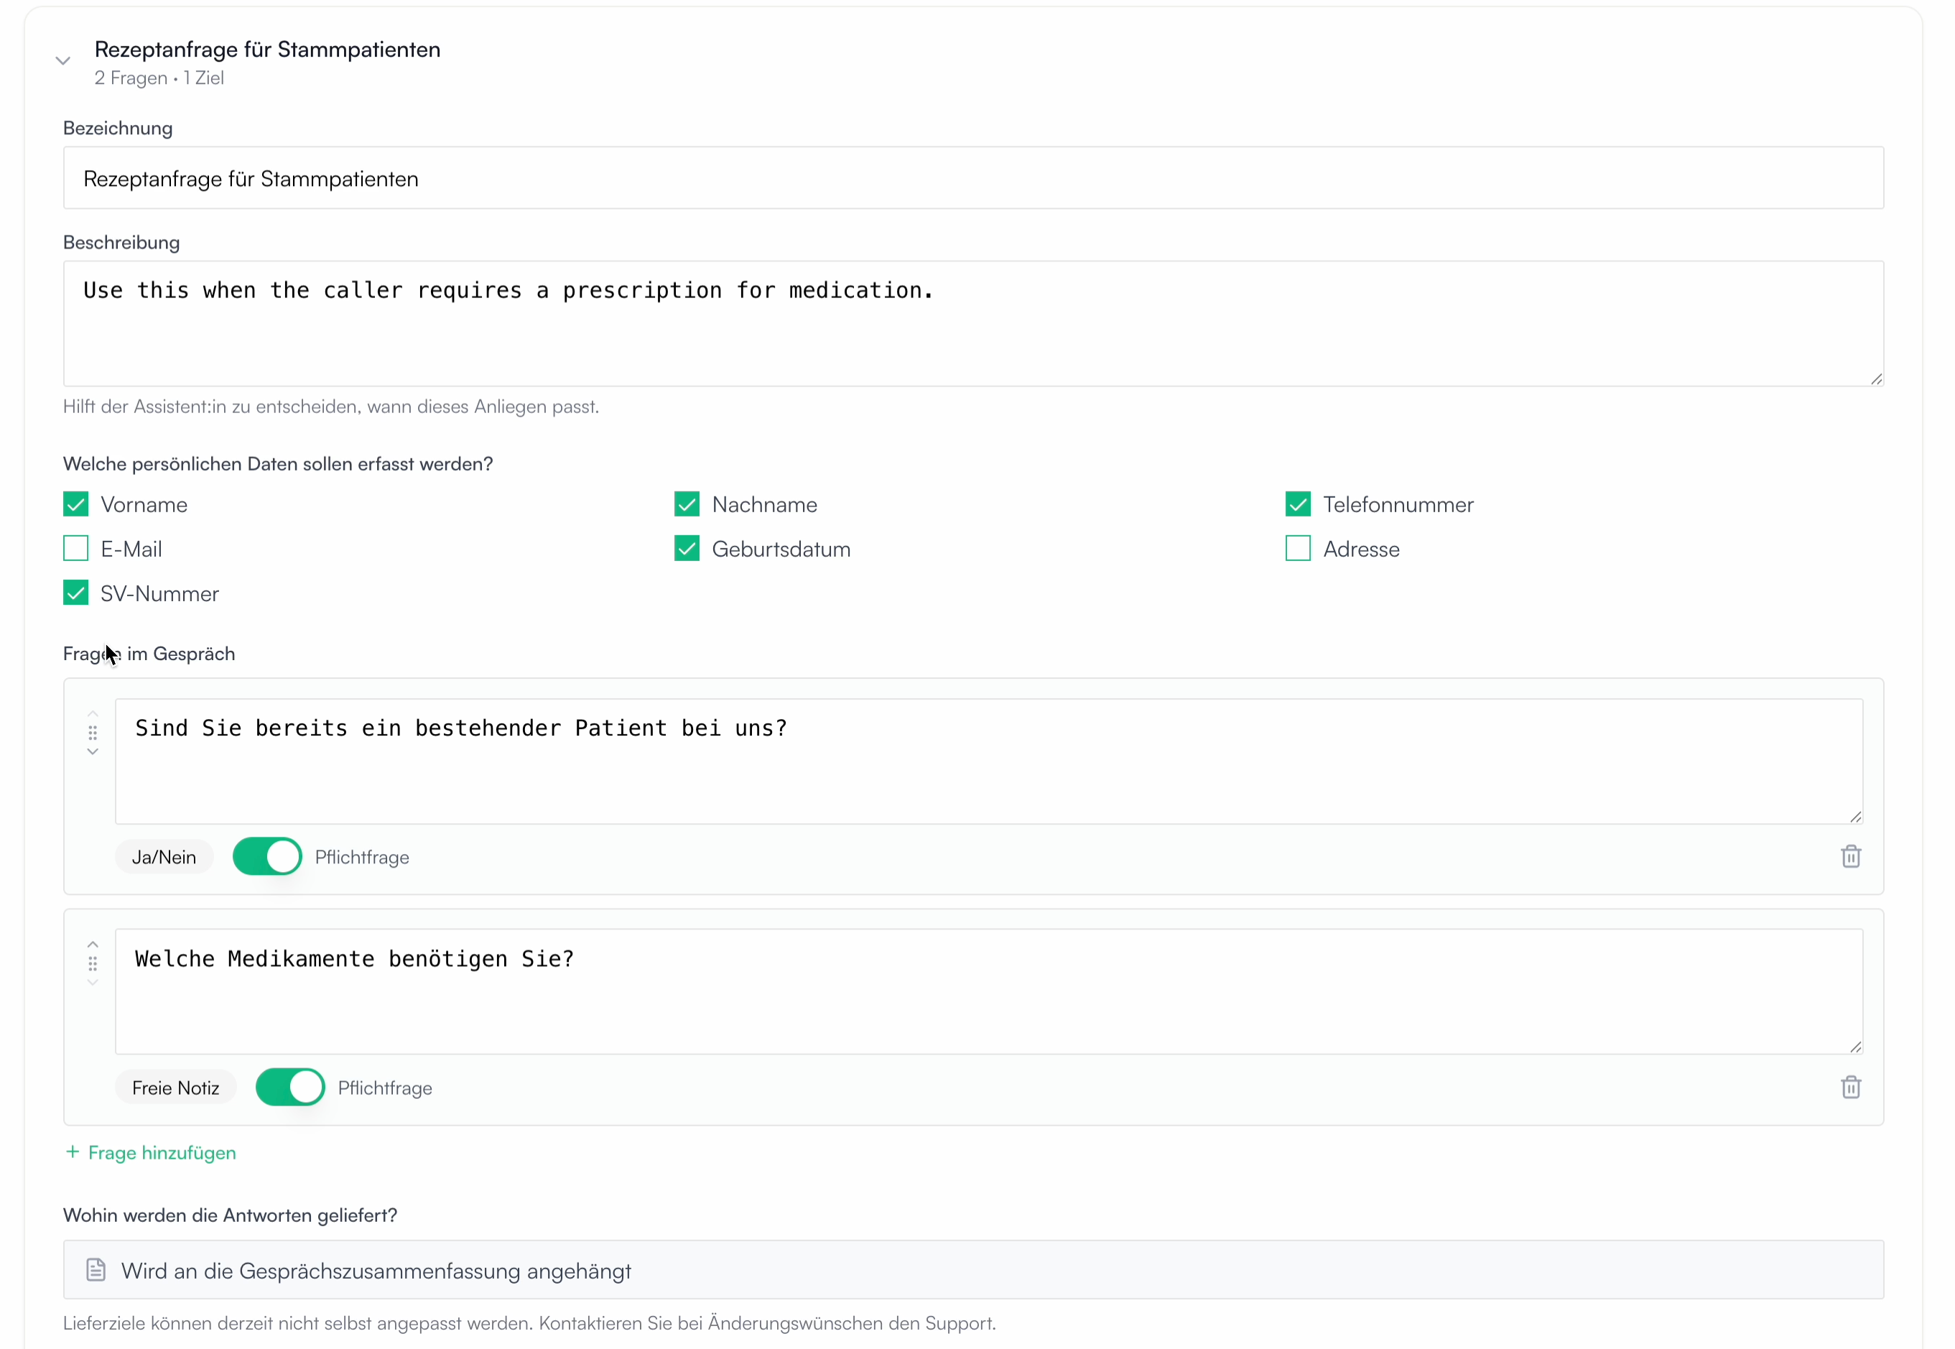Click the Freie Notiz answer type chip
1955x1349 pixels.
click(176, 1088)
